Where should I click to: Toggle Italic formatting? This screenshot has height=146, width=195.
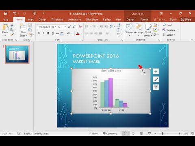[x=43, y=33]
